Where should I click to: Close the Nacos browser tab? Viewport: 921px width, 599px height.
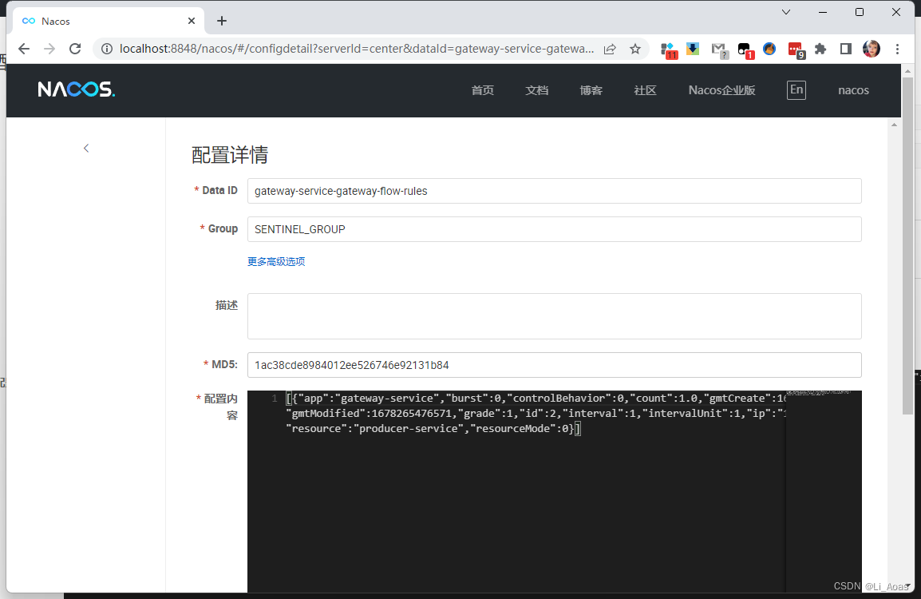point(192,21)
